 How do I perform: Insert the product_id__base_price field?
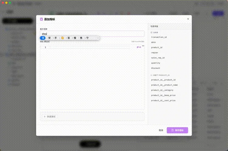coord(163,95)
